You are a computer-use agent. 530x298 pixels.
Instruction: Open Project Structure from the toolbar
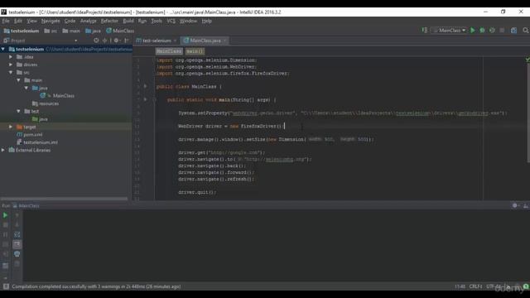tap(513, 31)
